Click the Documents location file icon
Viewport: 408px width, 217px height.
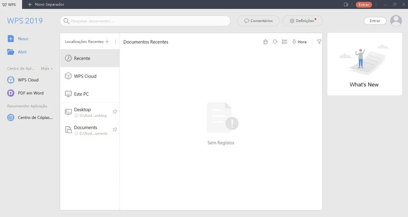68,129
